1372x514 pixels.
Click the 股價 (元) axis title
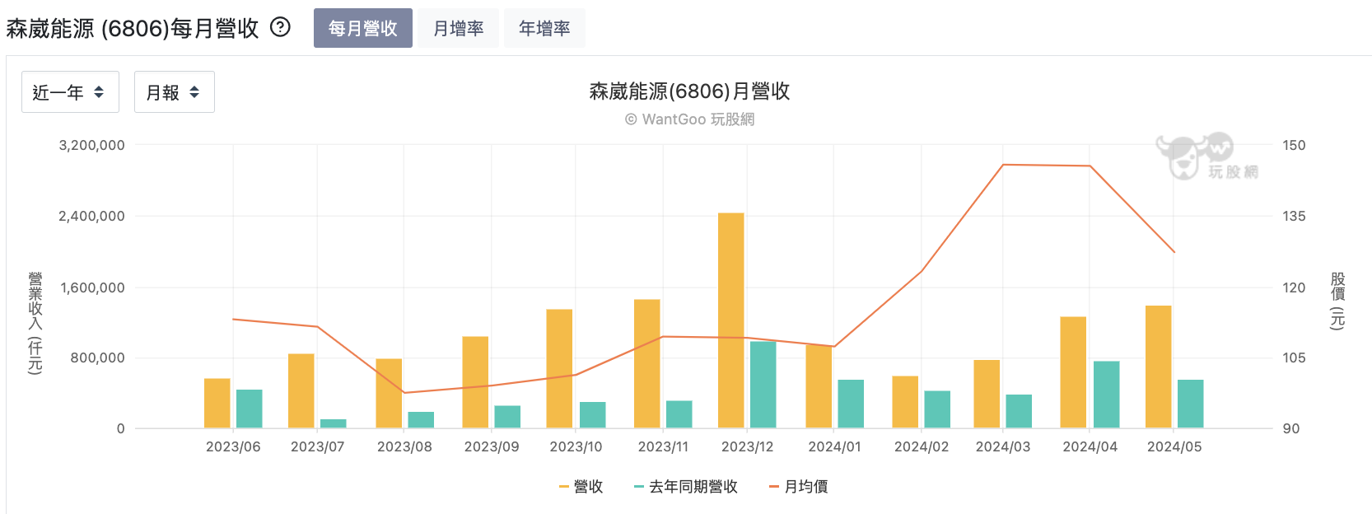(x=1337, y=301)
